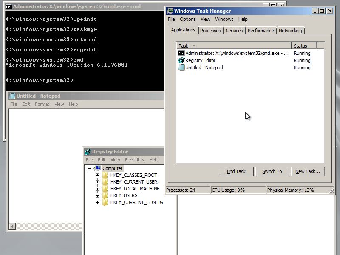Screen dimensions: 340x255
Task: Click the Untitled - Notepad icon in task list
Action: [x=181, y=68]
